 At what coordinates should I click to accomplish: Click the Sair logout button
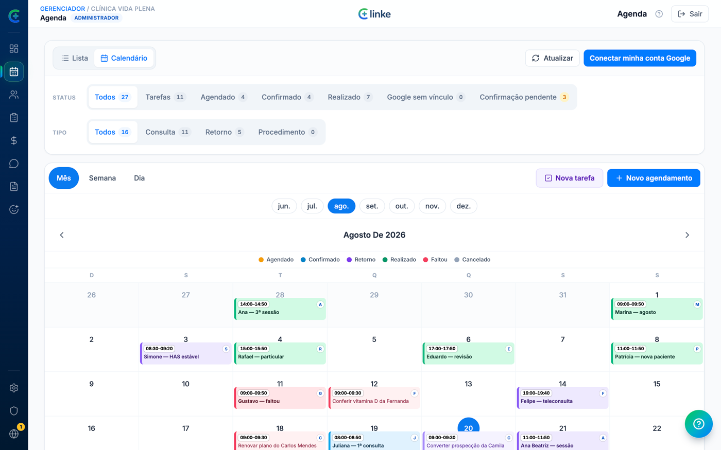690,14
